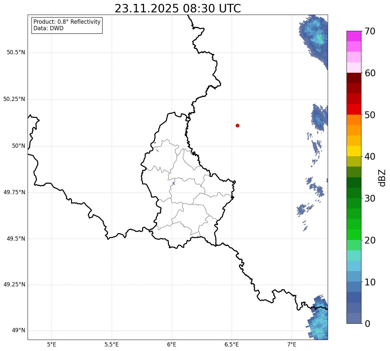The height and width of the screenshot is (351, 390).
Task: Click the magenta top swatch of the colorbar
Action: tap(354, 36)
